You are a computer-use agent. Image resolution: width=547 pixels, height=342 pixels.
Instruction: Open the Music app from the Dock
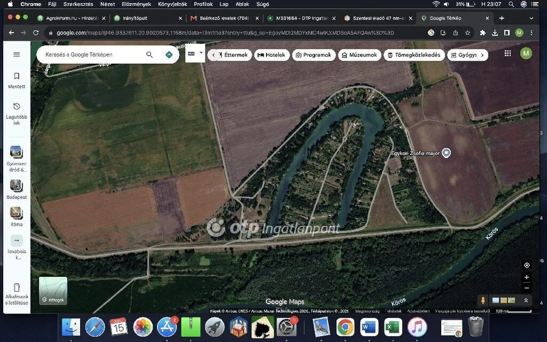[x=417, y=328]
